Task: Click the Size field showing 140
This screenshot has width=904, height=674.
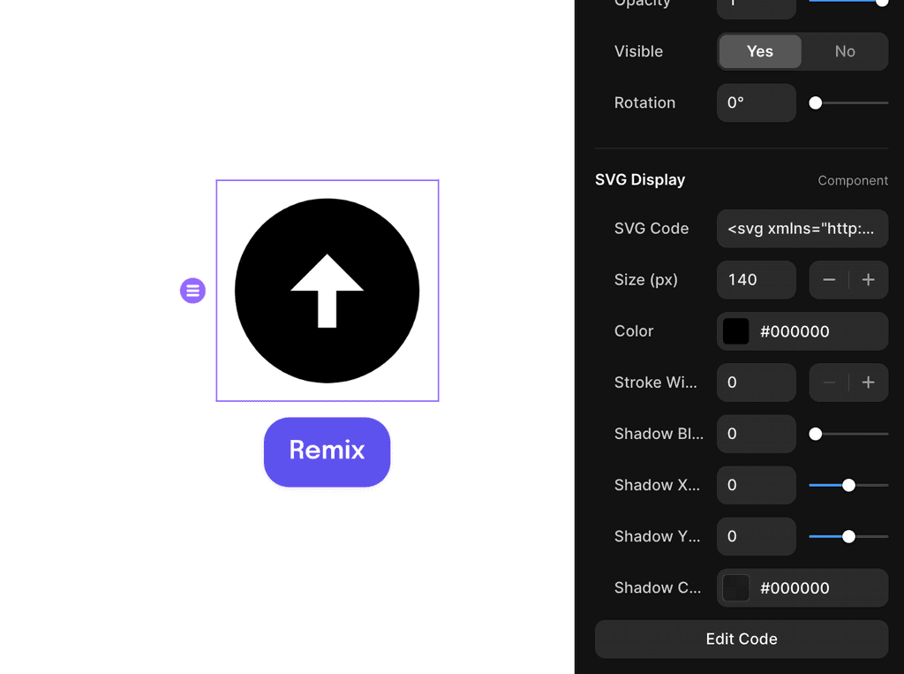Action: (x=756, y=279)
